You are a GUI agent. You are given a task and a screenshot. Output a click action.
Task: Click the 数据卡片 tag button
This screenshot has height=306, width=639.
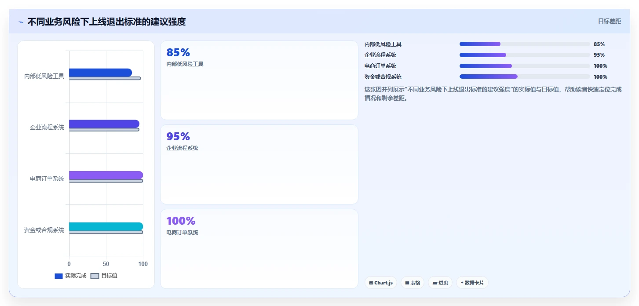click(472, 283)
